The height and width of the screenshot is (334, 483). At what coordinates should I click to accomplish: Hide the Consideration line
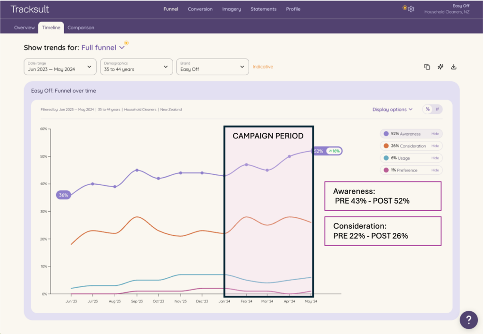435,146
